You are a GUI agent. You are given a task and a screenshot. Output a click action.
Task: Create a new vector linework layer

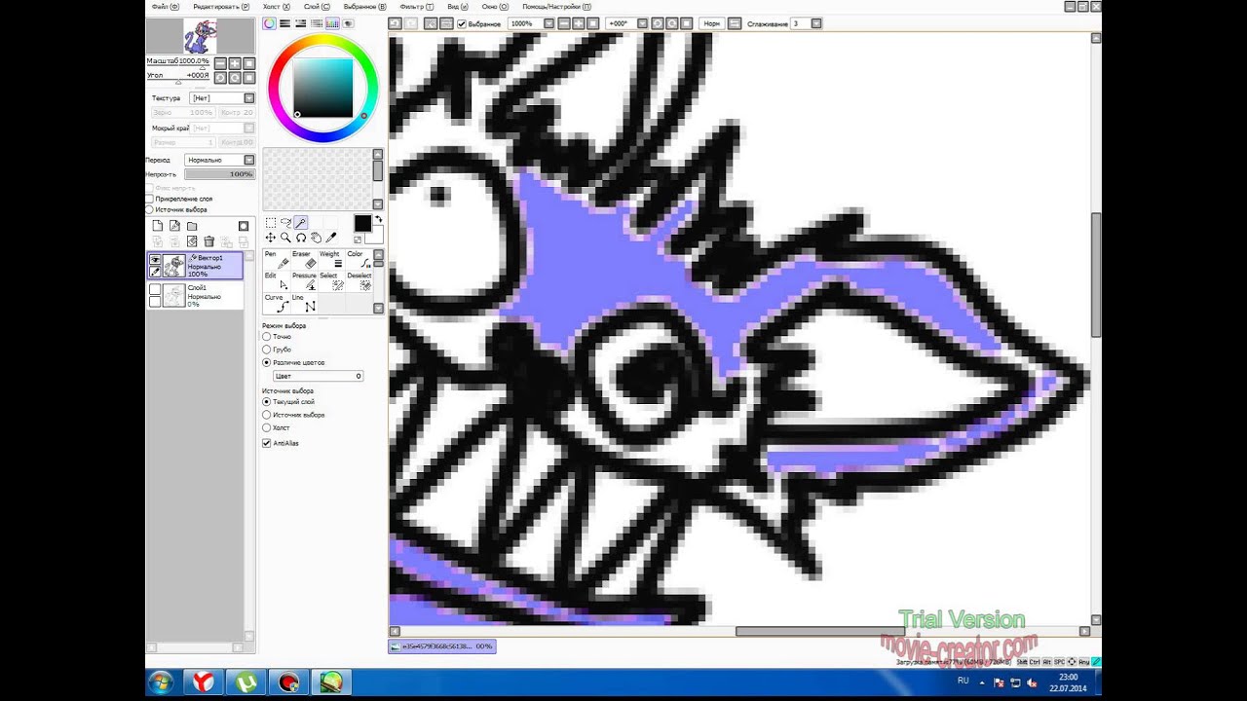(174, 226)
